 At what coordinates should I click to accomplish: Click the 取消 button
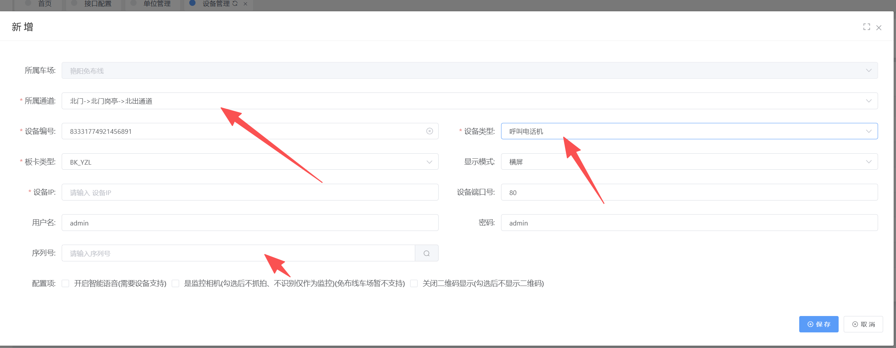(x=863, y=324)
